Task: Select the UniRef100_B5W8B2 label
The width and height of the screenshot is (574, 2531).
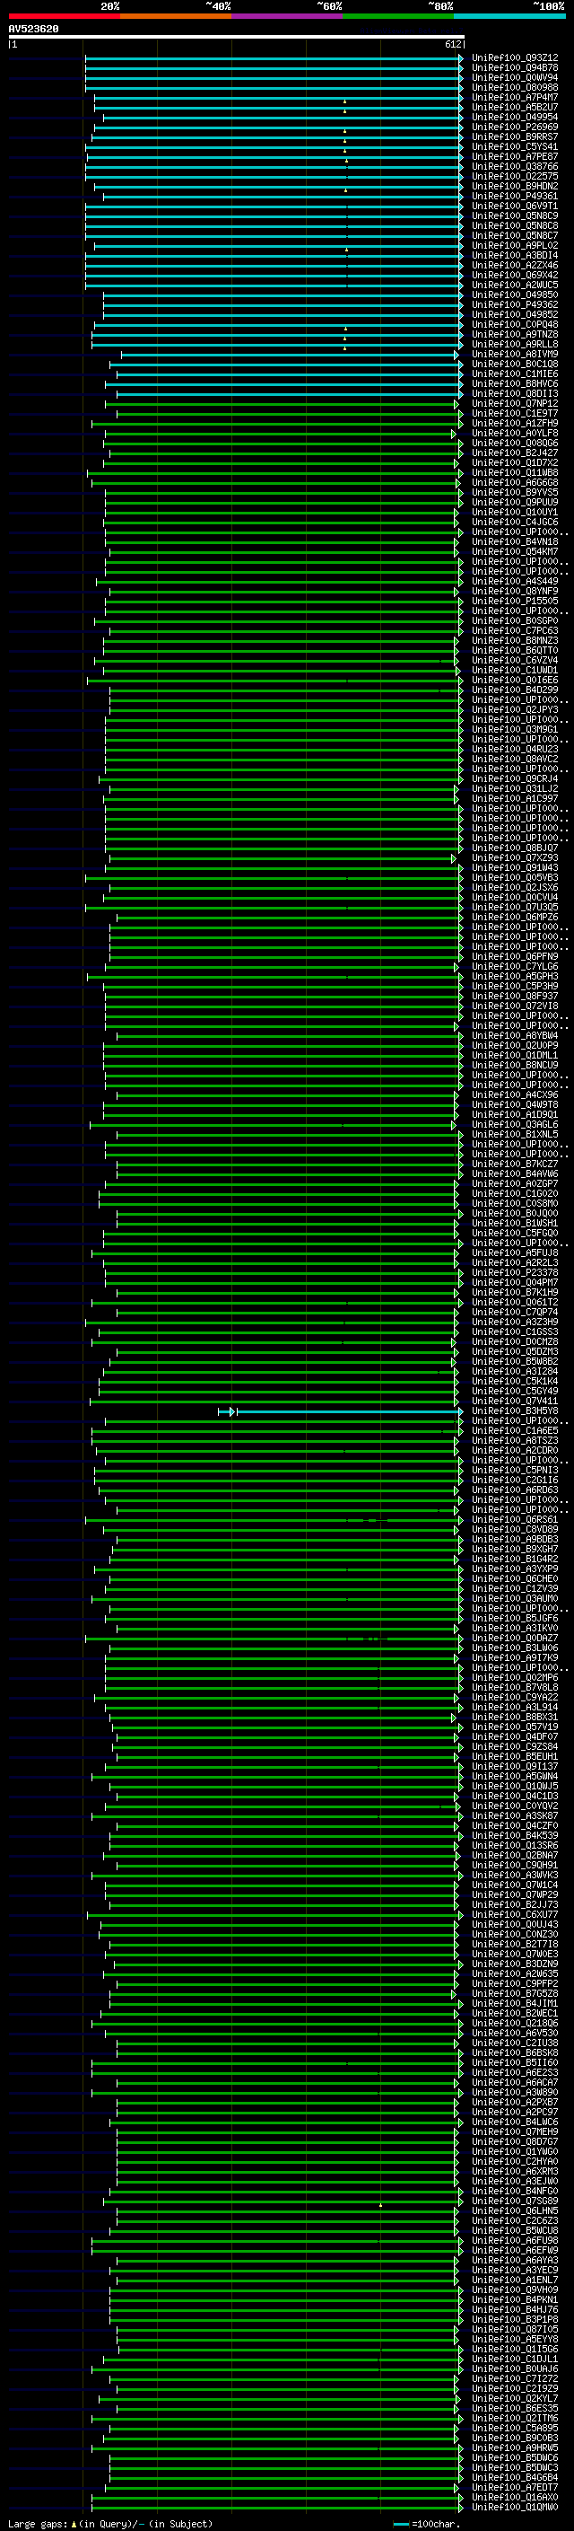Action: coord(515,1362)
